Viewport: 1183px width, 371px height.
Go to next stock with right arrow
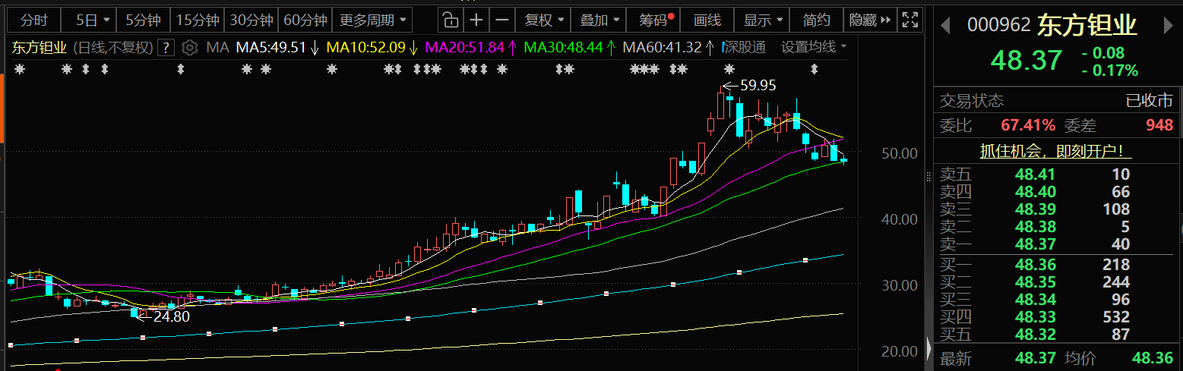1169,27
